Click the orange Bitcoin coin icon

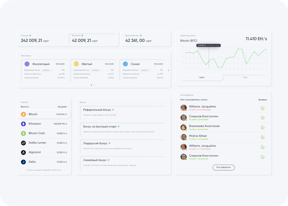point(23,114)
